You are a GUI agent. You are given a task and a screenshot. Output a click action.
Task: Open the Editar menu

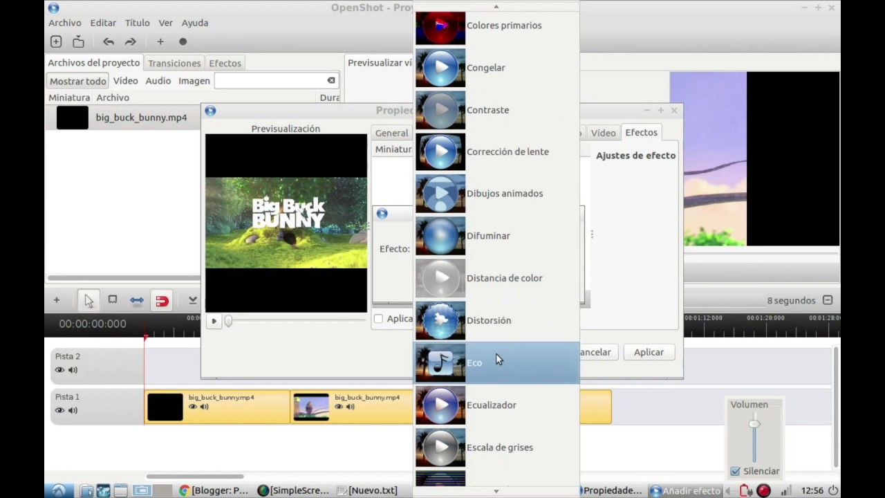tap(103, 23)
